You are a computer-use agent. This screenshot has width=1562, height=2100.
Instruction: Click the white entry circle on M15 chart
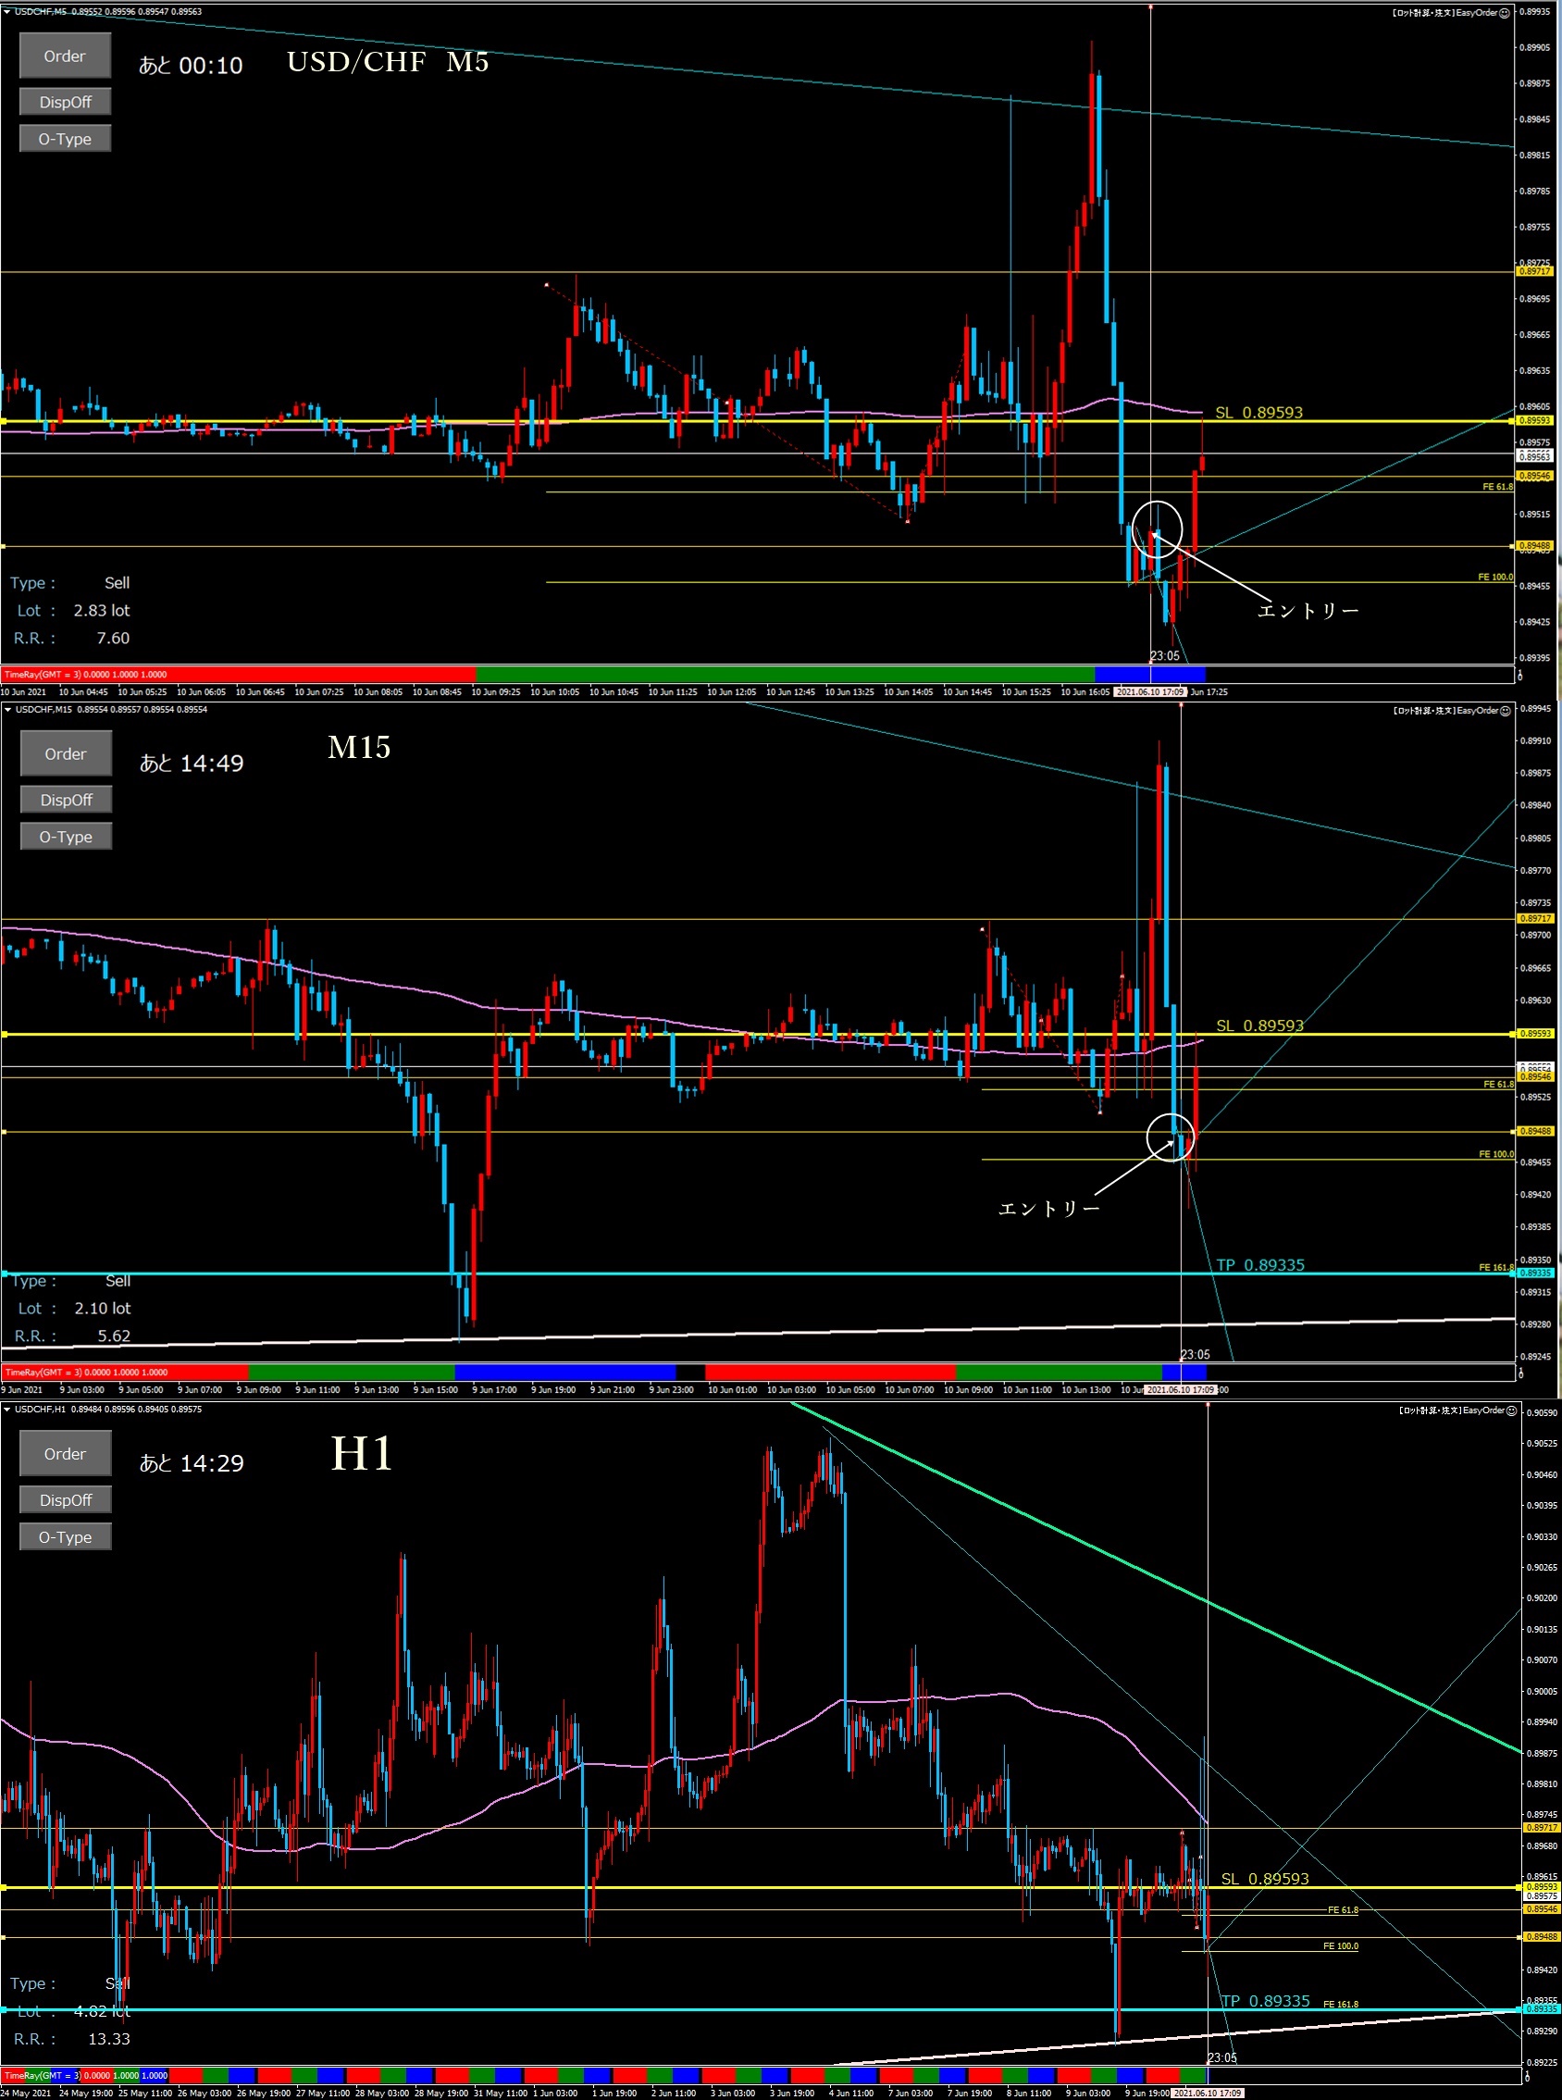[1171, 1137]
